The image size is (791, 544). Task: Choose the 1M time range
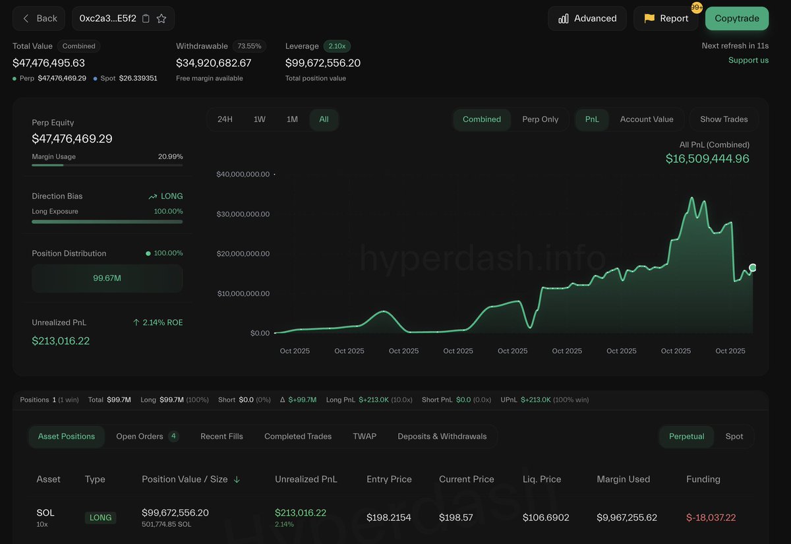292,119
